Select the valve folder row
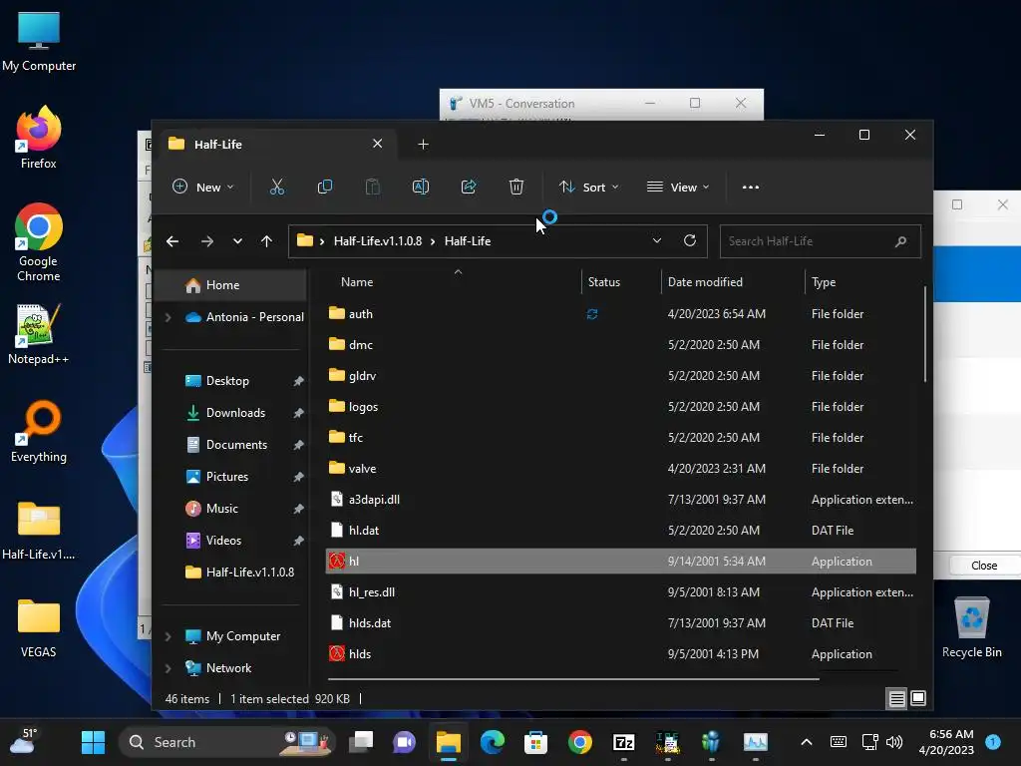 point(620,469)
